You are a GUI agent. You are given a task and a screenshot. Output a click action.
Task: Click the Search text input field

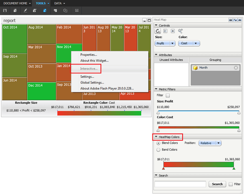pyautogui.click(x=180, y=184)
